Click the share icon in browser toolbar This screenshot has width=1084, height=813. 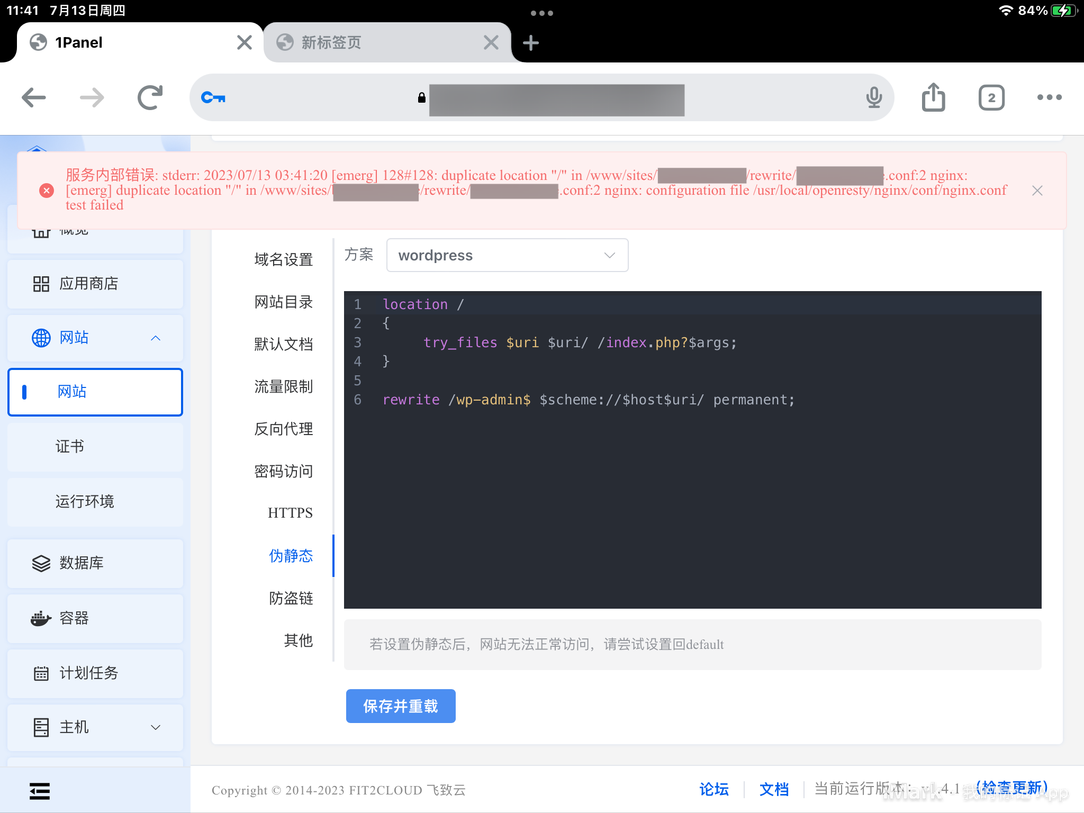tap(933, 97)
